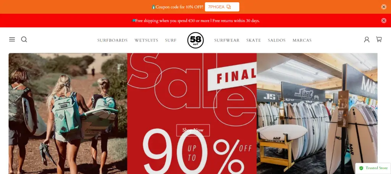
Task: Open the Wetsuits menu
Action: point(146,40)
